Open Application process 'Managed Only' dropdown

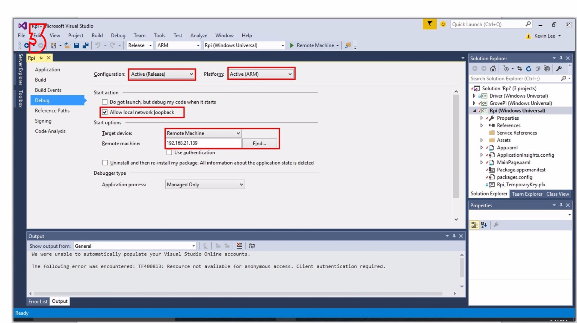(205, 185)
